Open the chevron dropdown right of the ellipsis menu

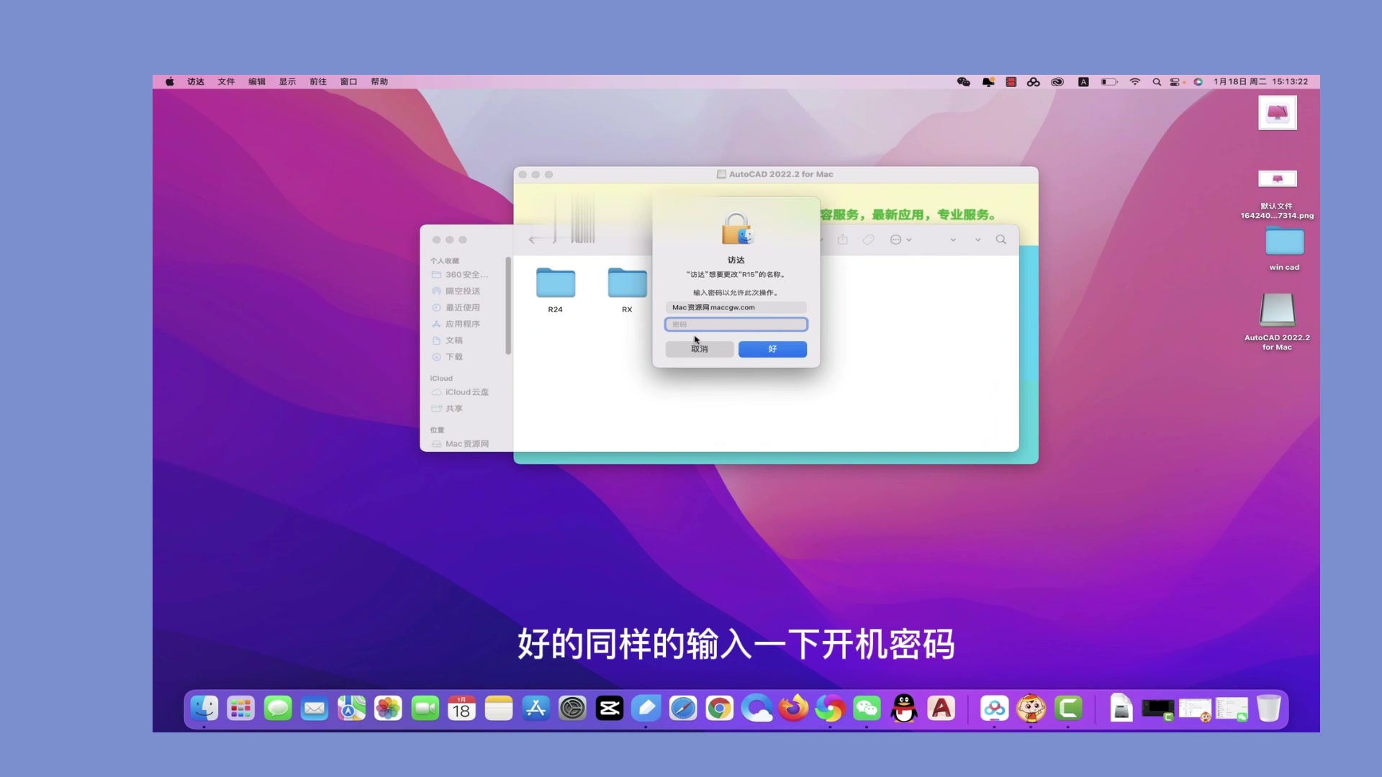point(909,240)
